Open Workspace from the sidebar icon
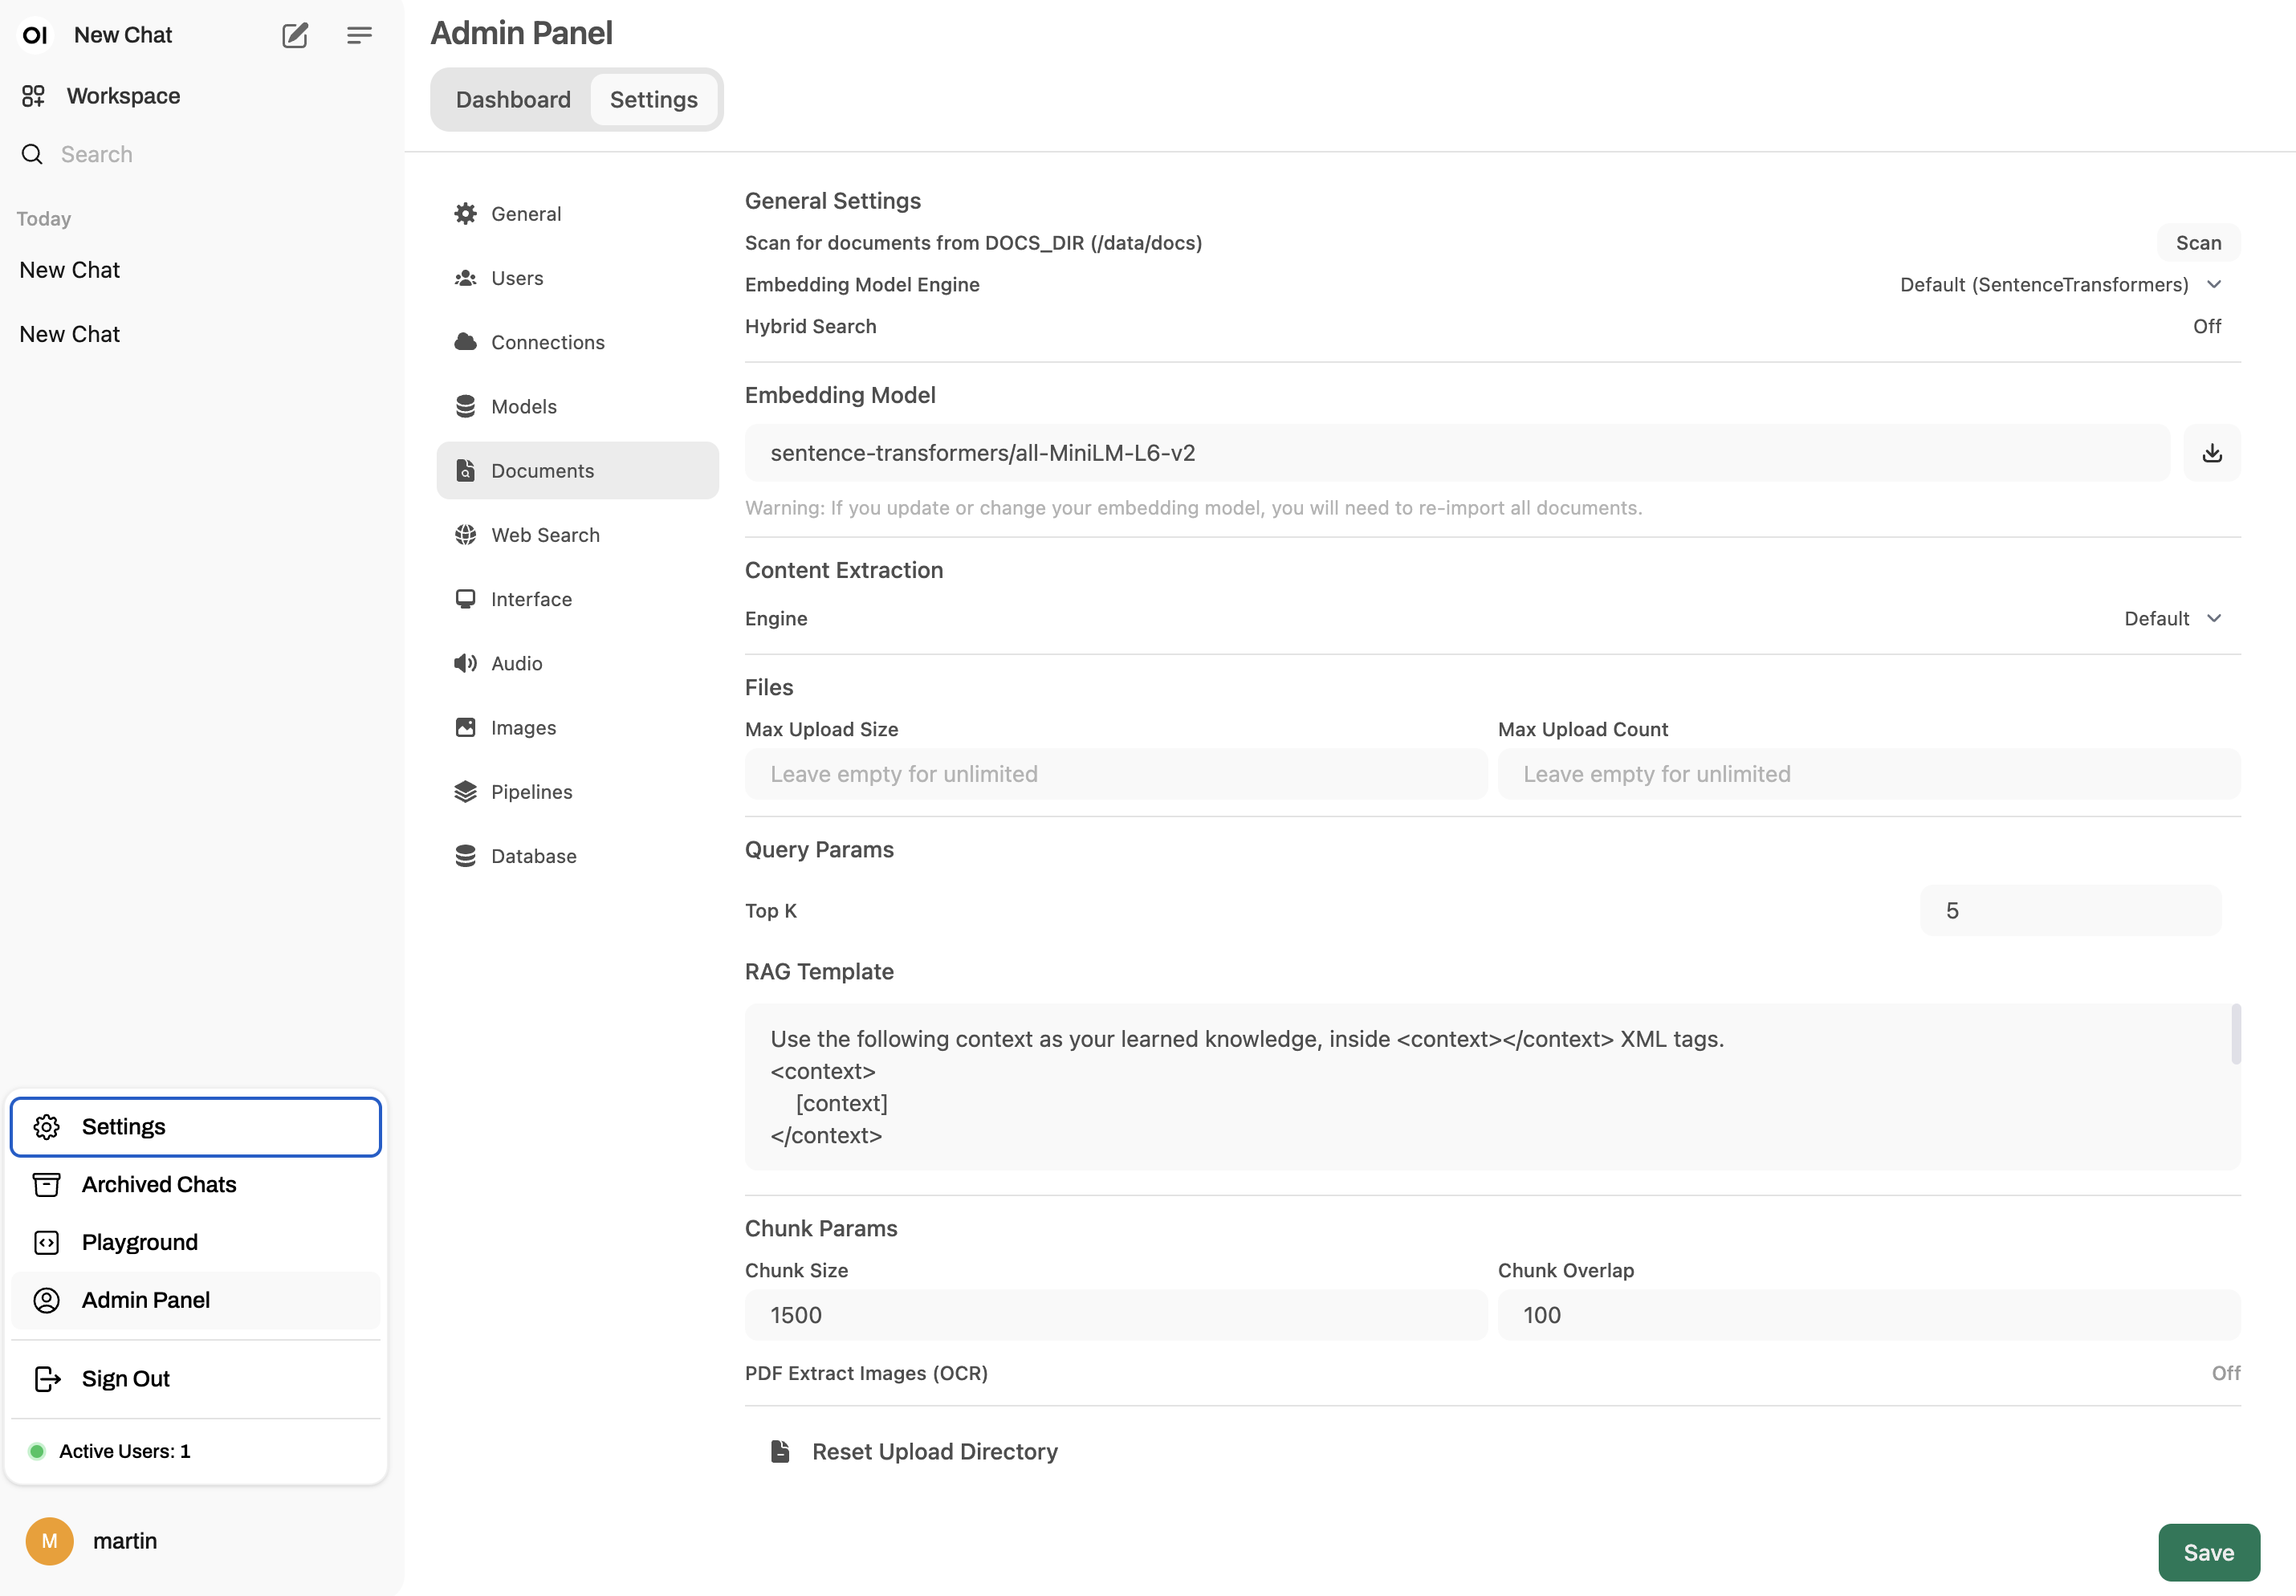Image resolution: width=2296 pixels, height=1596 pixels. [33, 96]
